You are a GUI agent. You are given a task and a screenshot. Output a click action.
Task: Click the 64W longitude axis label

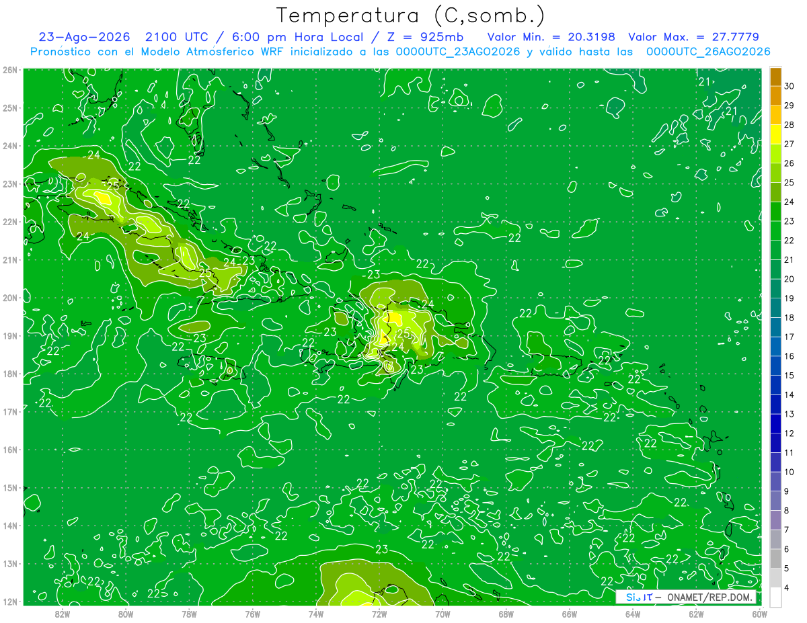[633, 613]
